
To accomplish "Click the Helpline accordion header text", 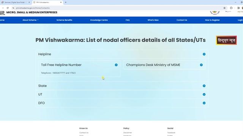I will click(x=45, y=54).
